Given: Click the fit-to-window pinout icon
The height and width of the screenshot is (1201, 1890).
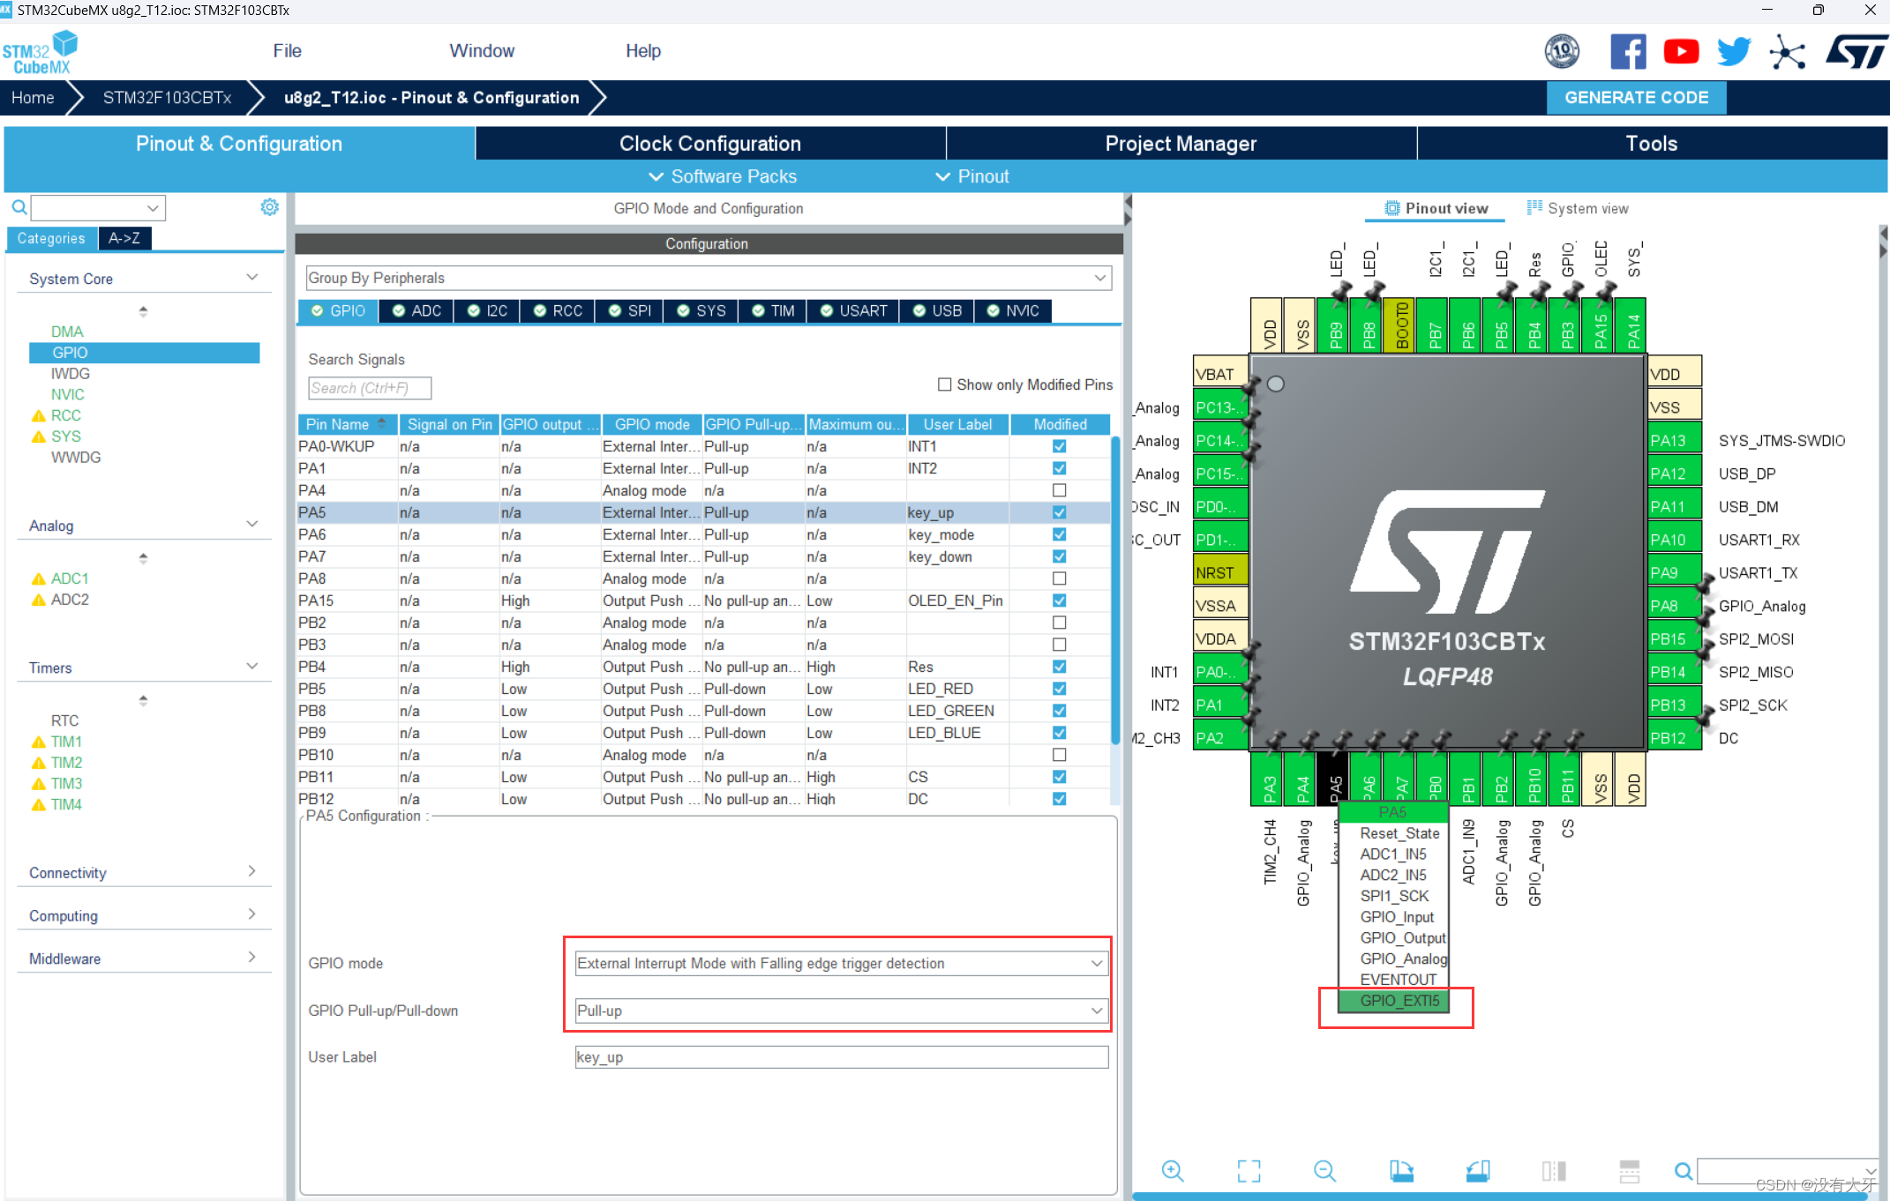Looking at the screenshot, I should click(1249, 1171).
